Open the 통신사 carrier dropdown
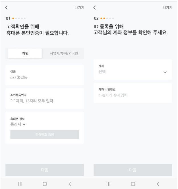 [x=18, y=124]
